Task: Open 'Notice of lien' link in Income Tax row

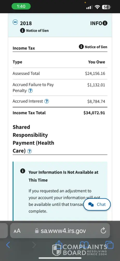Action: click(x=96, y=47)
